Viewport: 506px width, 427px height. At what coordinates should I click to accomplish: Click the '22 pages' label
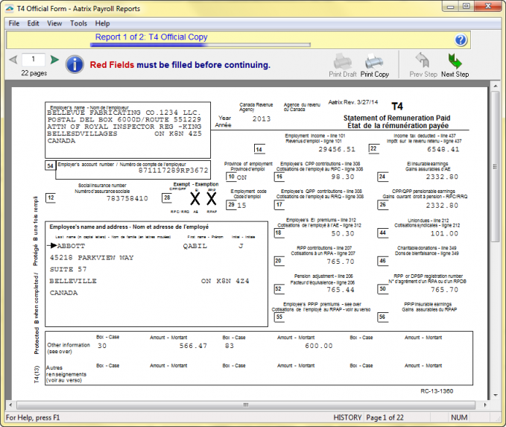point(34,73)
